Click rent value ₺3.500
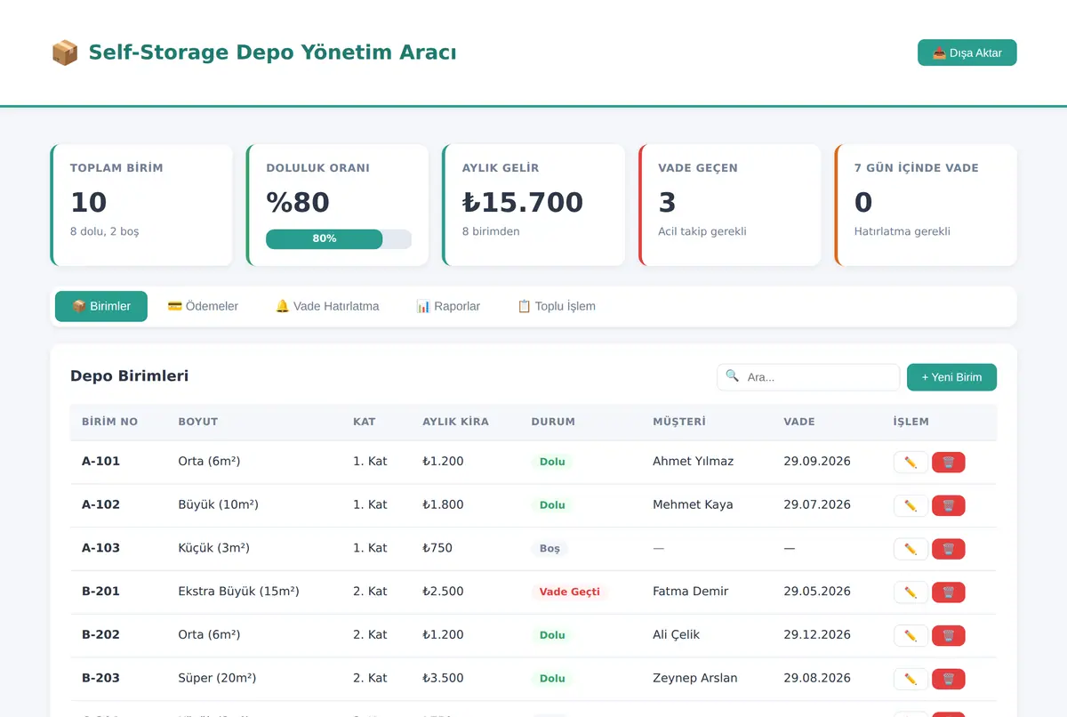The height and width of the screenshot is (717, 1067). tap(443, 678)
